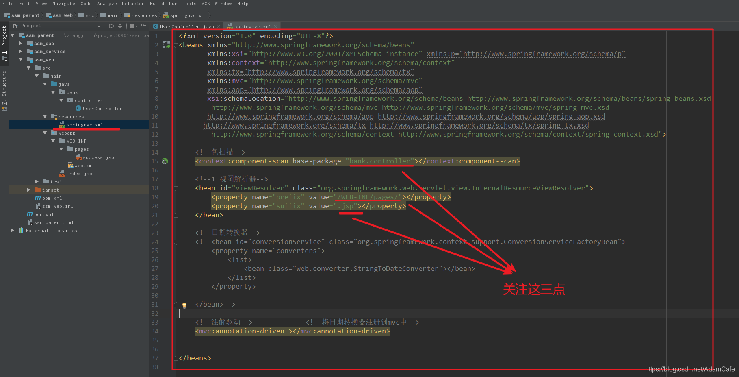The height and width of the screenshot is (377, 739).
Task: Click line number 15 in the gutter
Action: pyautogui.click(x=155, y=161)
